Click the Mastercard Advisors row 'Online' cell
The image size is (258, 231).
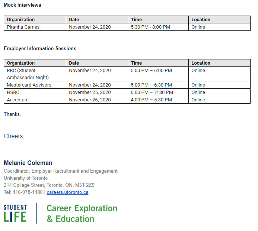(220, 85)
